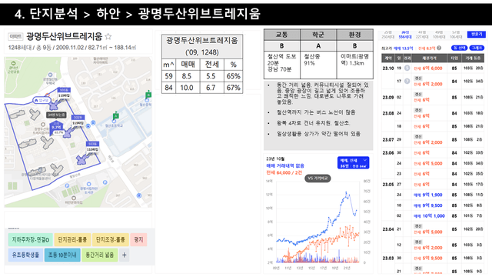Click the 타입 column header
This screenshot has height=277, width=492.
click(x=454, y=58)
